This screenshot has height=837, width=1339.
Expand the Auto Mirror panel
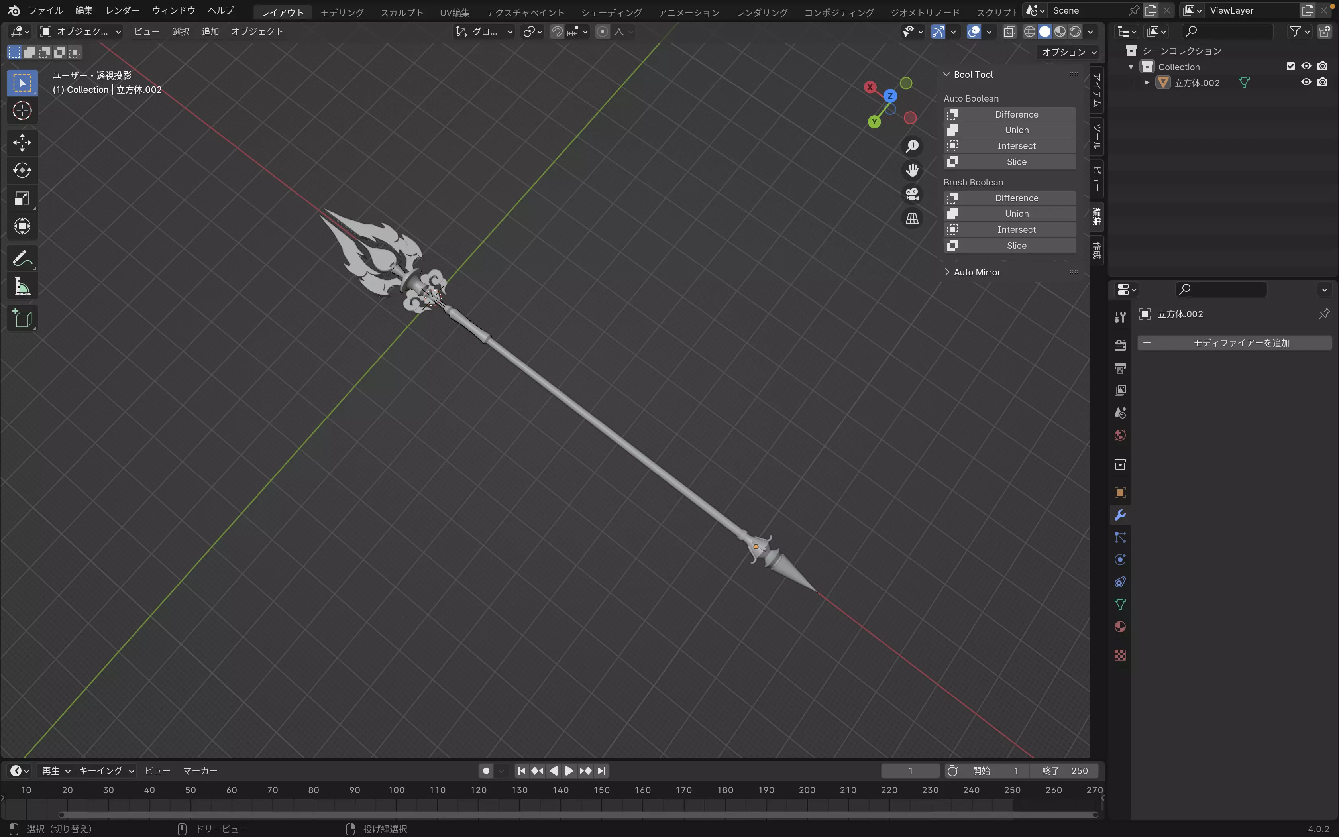[x=947, y=272]
